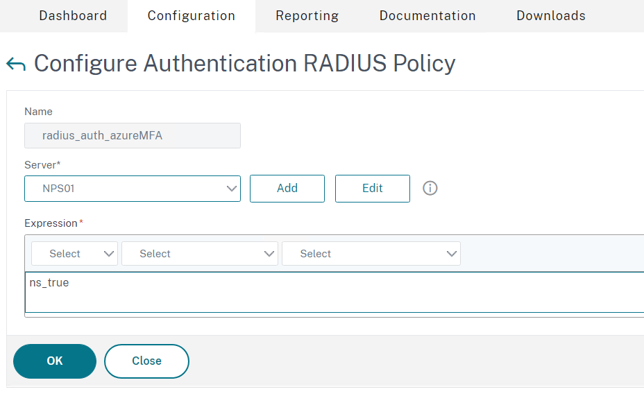Close the RADIUS policy form
The image size is (644, 396).
(x=146, y=361)
